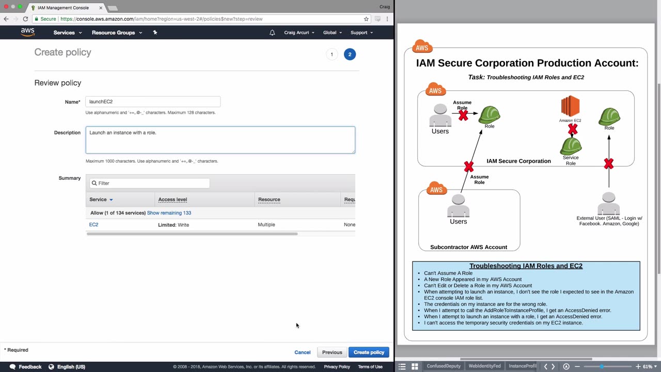This screenshot has width=661, height=372.
Task: Sort by the Resource column header
Action: pyautogui.click(x=269, y=199)
